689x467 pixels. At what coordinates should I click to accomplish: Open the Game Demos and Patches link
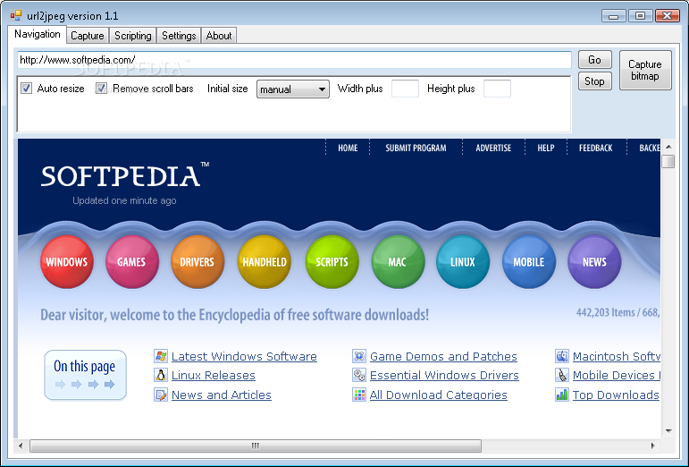coord(443,356)
